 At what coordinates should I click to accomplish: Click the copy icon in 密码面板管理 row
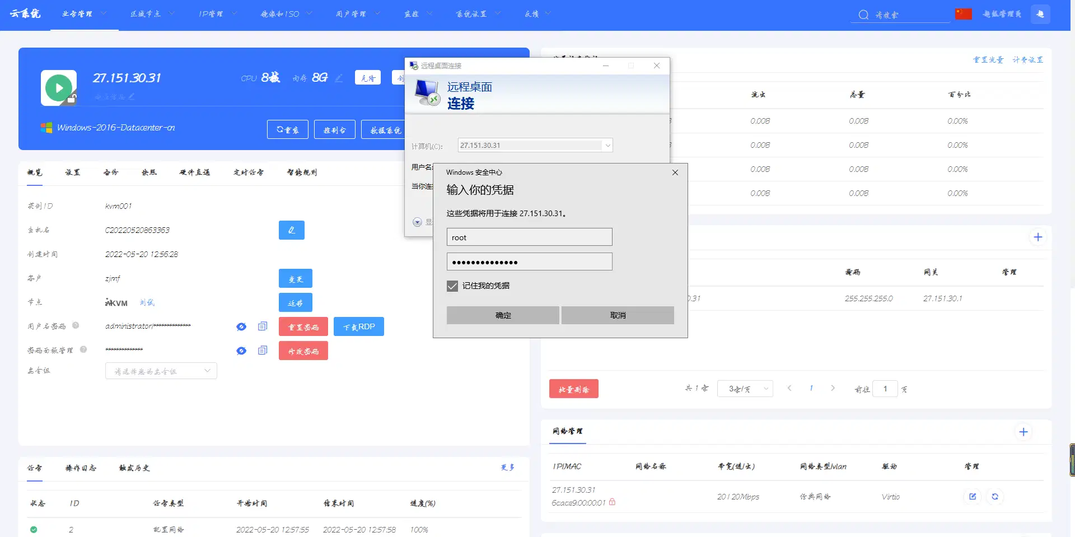[x=263, y=351]
